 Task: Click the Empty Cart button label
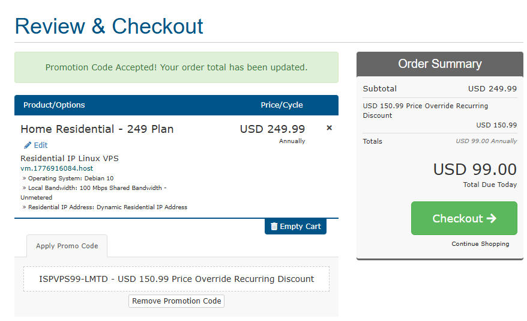[x=300, y=227]
